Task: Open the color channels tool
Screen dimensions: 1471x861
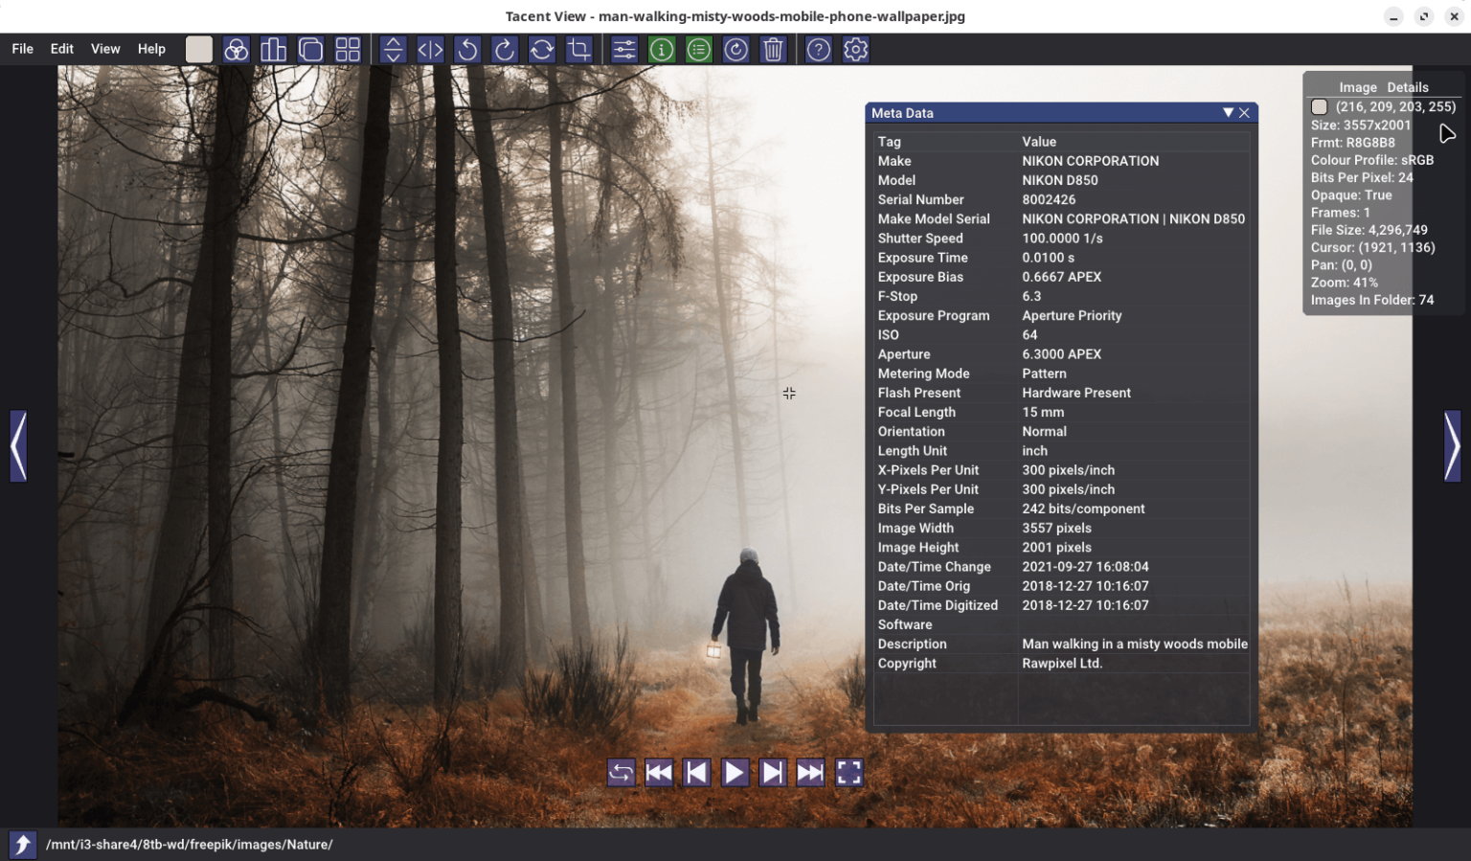Action: click(237, 49)
